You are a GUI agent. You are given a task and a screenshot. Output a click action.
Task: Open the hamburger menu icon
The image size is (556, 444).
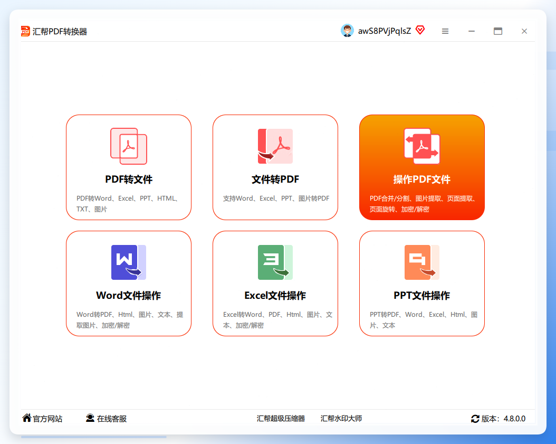click(x=445, y=31)
